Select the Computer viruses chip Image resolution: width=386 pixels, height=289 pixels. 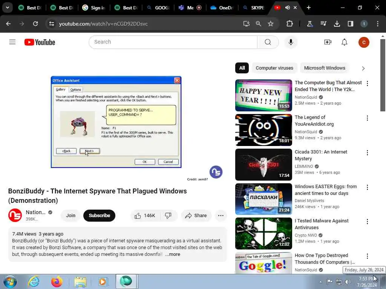click(274, 68)
